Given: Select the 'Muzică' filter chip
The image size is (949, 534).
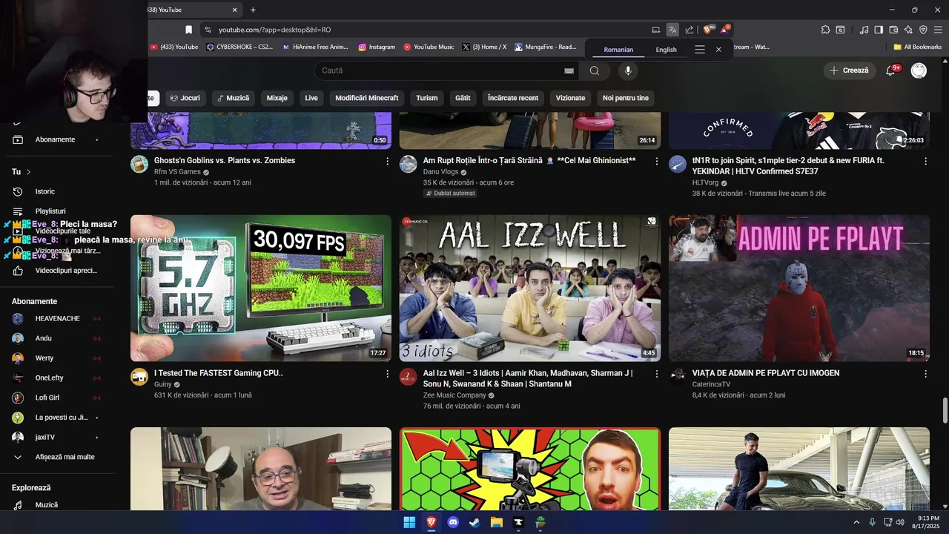Looking at the screenshot, I should tap(234, 98).
